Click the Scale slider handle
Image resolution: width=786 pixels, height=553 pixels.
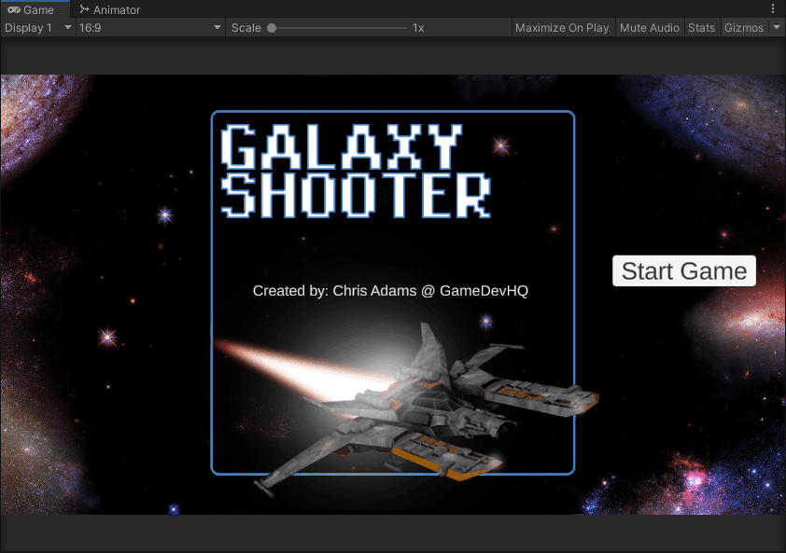pyautogui.click(x=271, y=28)
